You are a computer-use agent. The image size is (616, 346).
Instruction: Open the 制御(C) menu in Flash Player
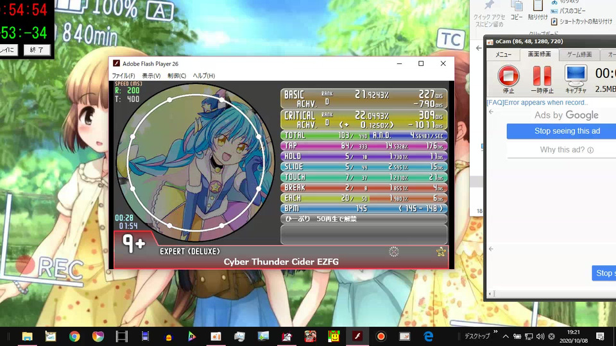click(177, 76)
